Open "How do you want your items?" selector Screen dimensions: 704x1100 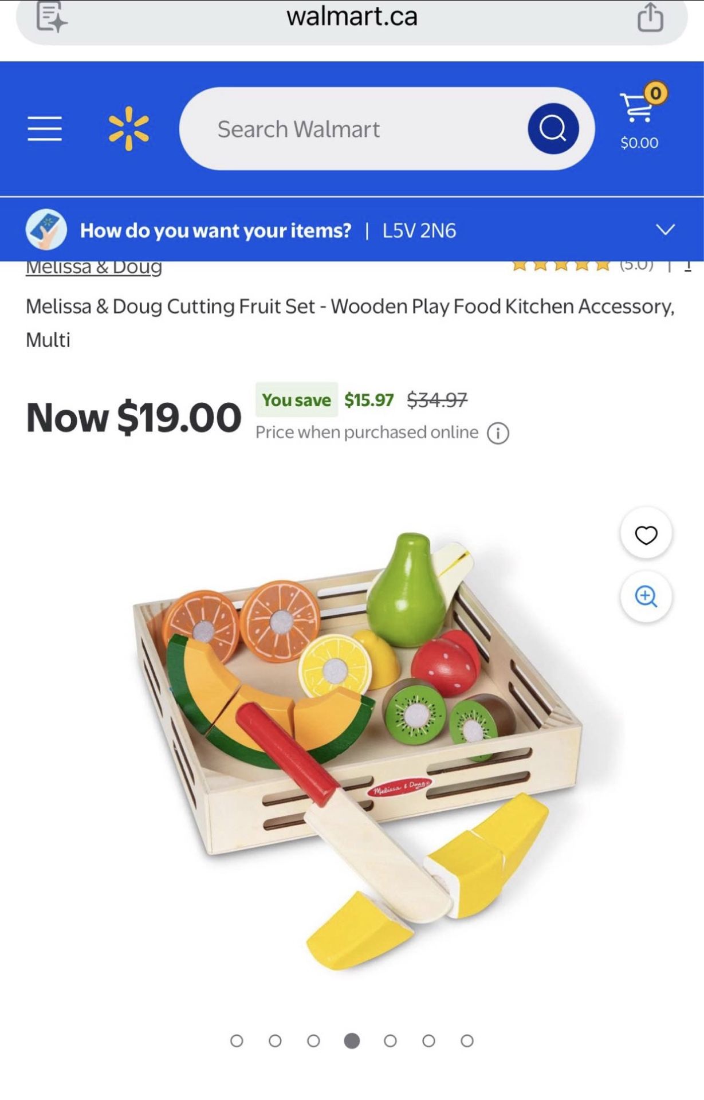[215, 230]
